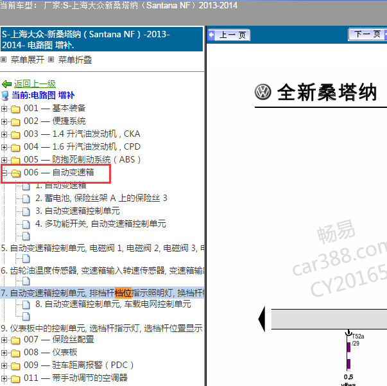Open 8. 自动变速箱控制单元, 车载电网控制单元 page
The width and height of the screenshot is (387, 386).
(113, 304)
